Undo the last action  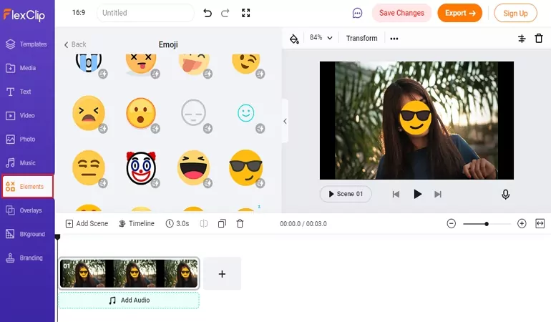coord(208,13)
